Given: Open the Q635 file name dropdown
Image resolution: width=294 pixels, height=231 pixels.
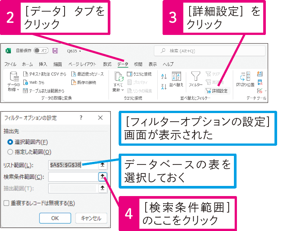Looking at the screenshot, I should pos(80,51).
